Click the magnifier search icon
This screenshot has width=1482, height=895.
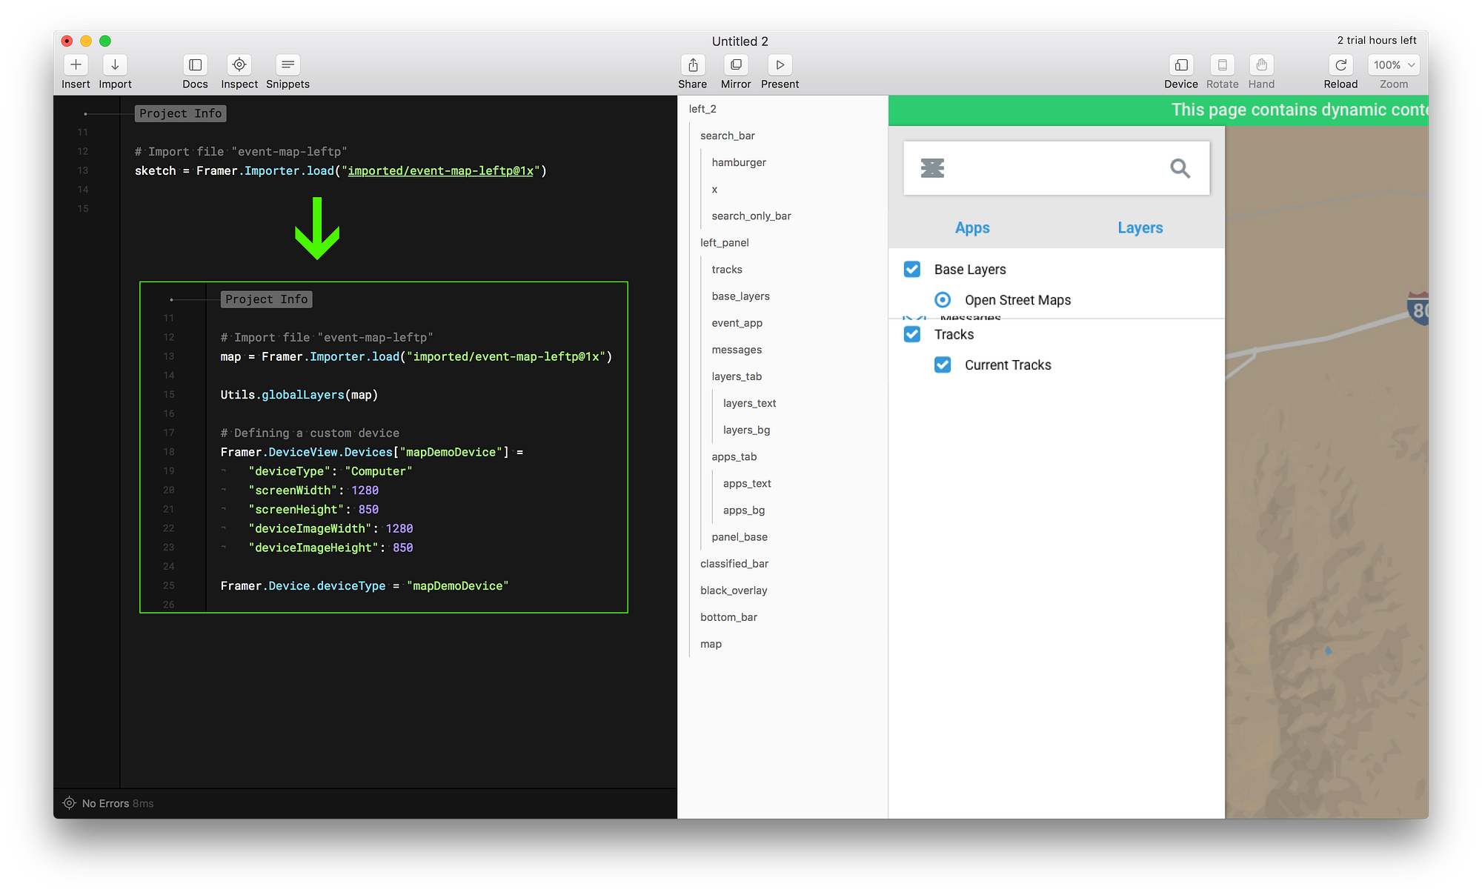[1180, 168]
